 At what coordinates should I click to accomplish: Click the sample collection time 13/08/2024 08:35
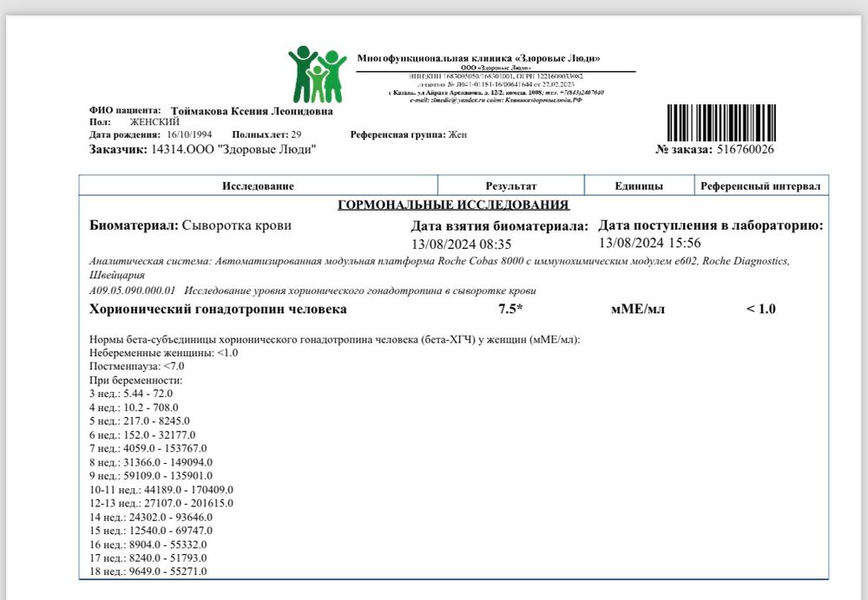[461, 244]
